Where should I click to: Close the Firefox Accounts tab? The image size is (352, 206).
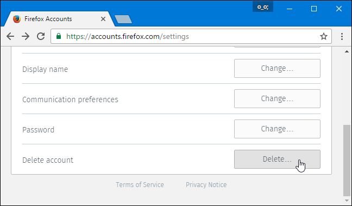(x=103, y=19)
